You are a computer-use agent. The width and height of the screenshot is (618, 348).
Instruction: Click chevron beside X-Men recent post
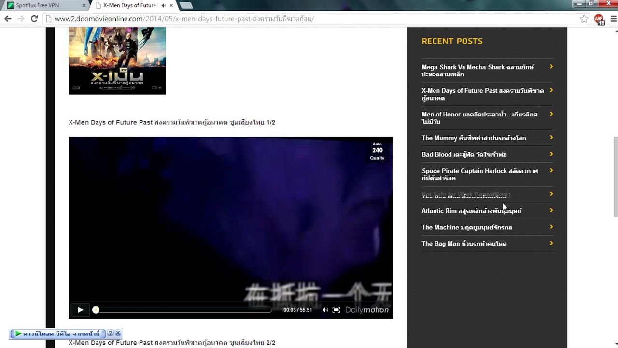[x=551, y=90]
